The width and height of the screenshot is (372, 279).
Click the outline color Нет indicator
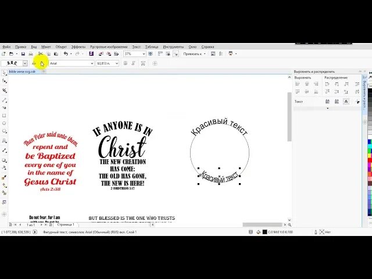[x=325, y=232]
